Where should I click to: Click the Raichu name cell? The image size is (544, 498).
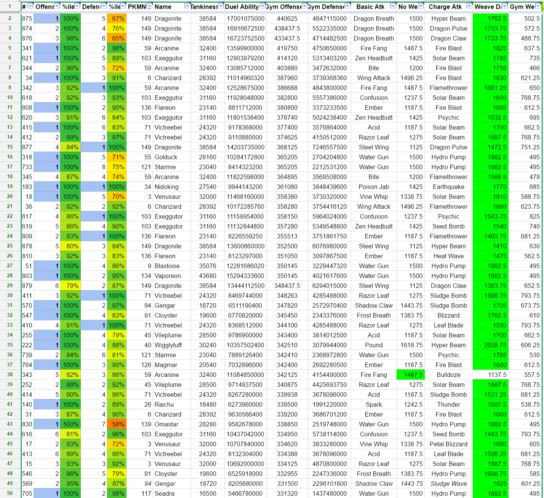172,404
